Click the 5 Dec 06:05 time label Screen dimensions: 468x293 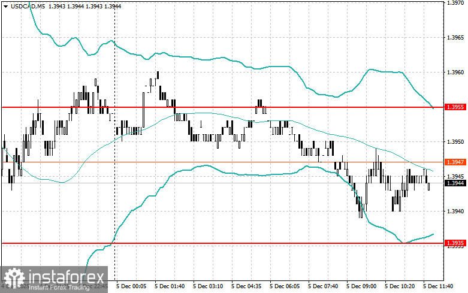(285, 286)
